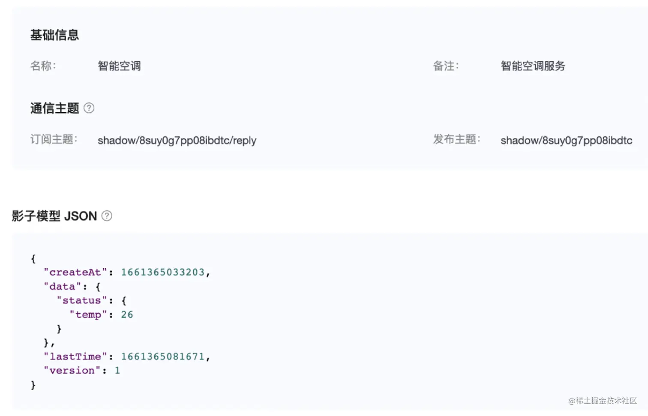Viewport: 648px width, 416px height.
Task: Click the 基础信息 section heading
Action: click(x=54, y=35)
